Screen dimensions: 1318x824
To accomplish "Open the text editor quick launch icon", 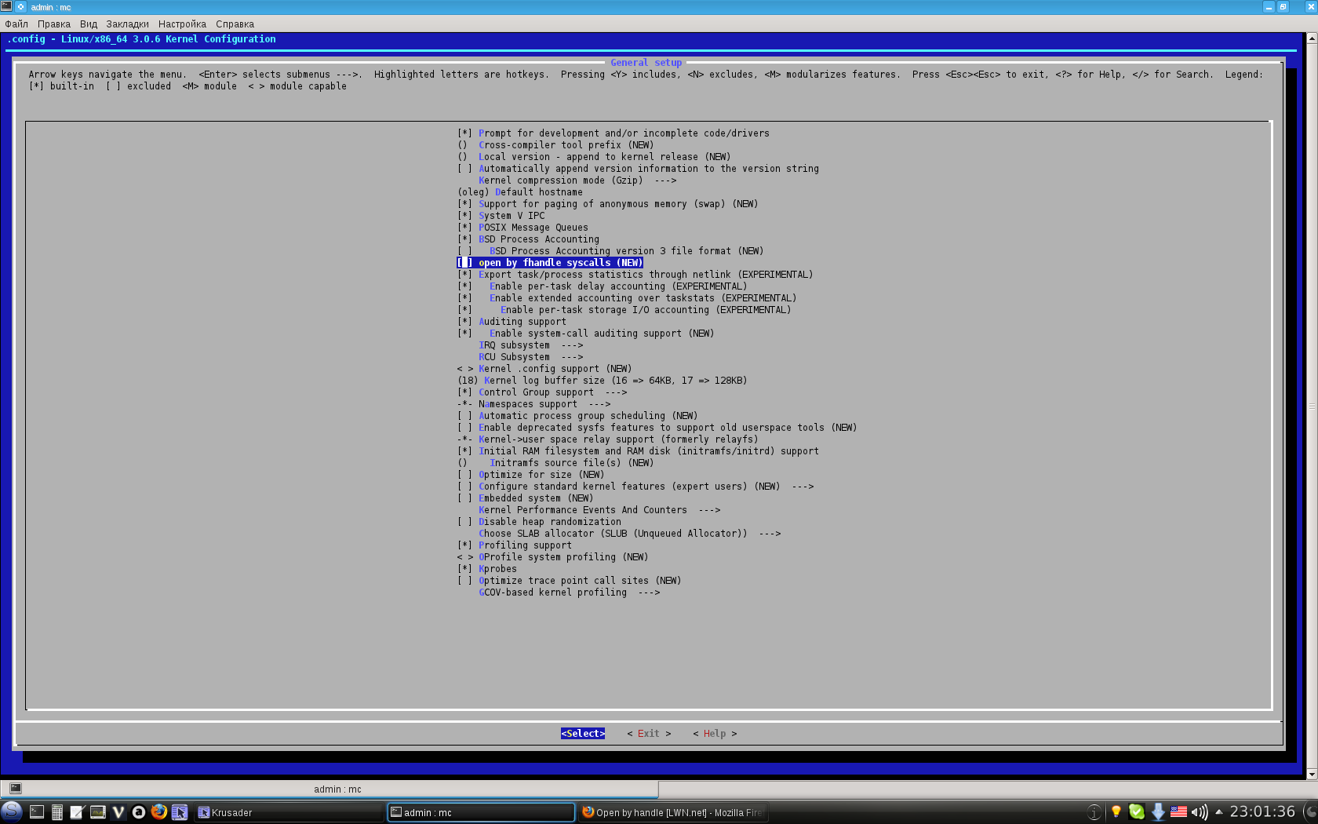I will (77, 812).
